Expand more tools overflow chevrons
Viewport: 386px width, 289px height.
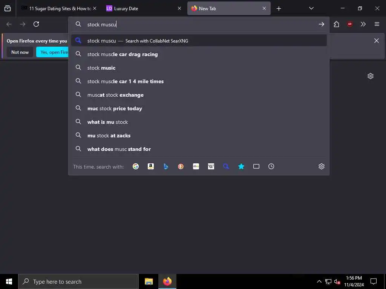[363, 24]
